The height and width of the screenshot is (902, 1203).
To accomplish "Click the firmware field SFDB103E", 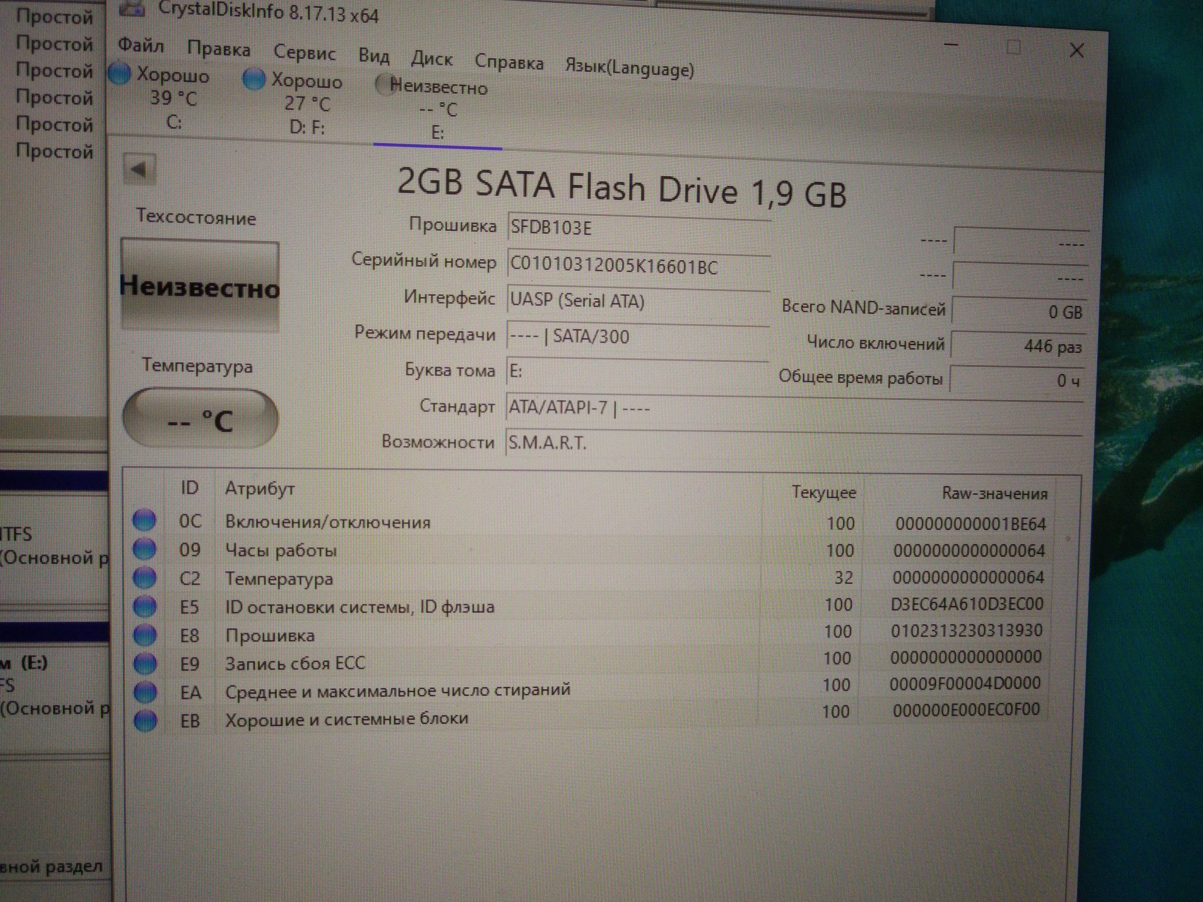I will coord(638,228).
